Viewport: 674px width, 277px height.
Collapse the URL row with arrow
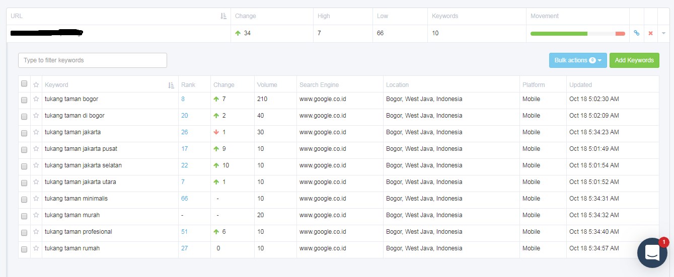(x=663, y=33)
